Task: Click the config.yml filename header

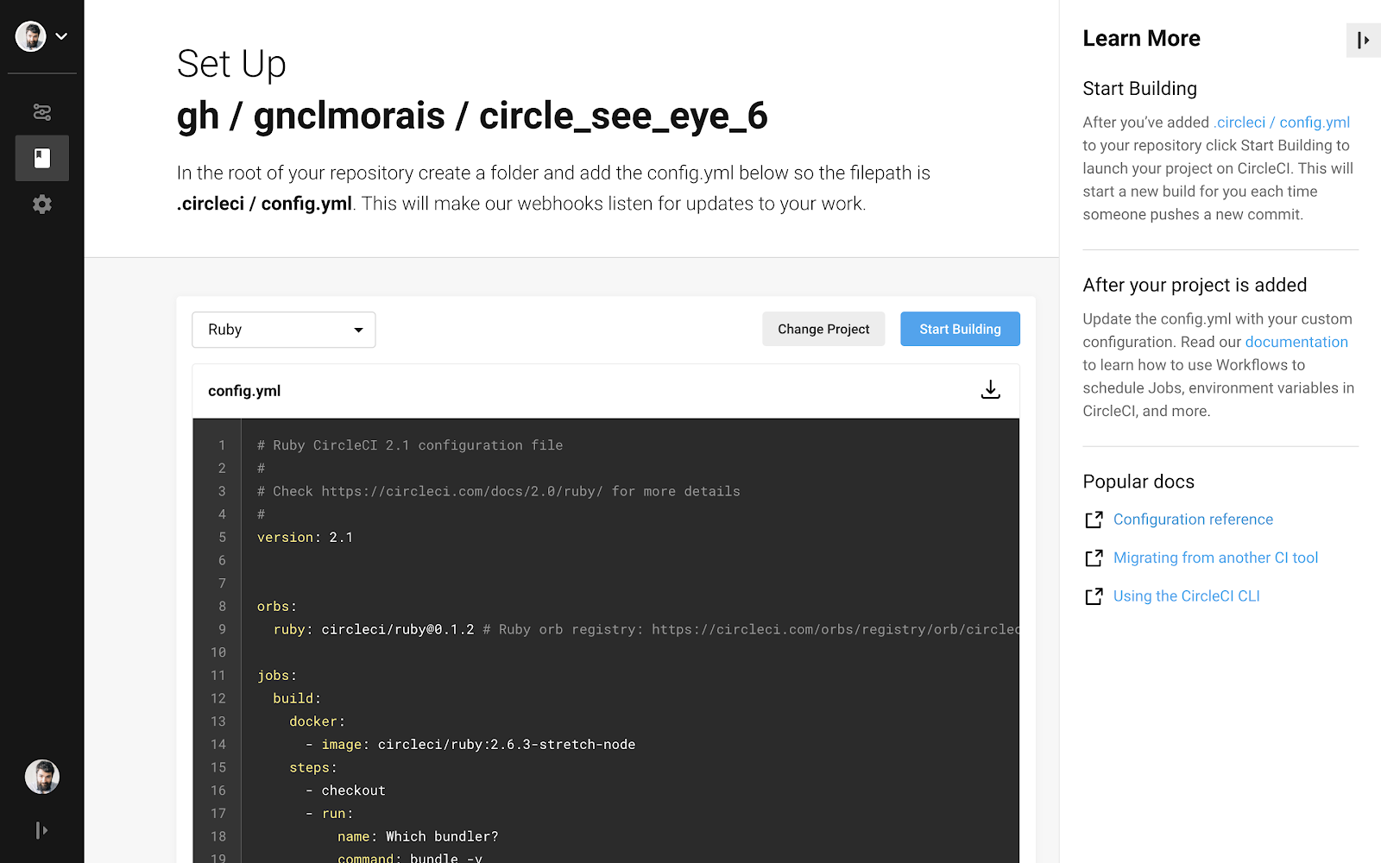Action: pos(244,390)
